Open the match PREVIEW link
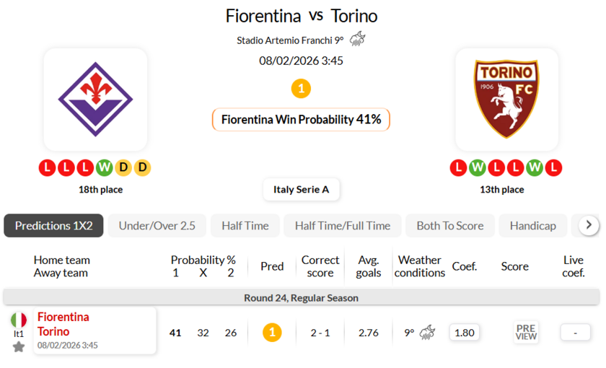The width and height of the screenshot is (606, 368). click(526, 332)
